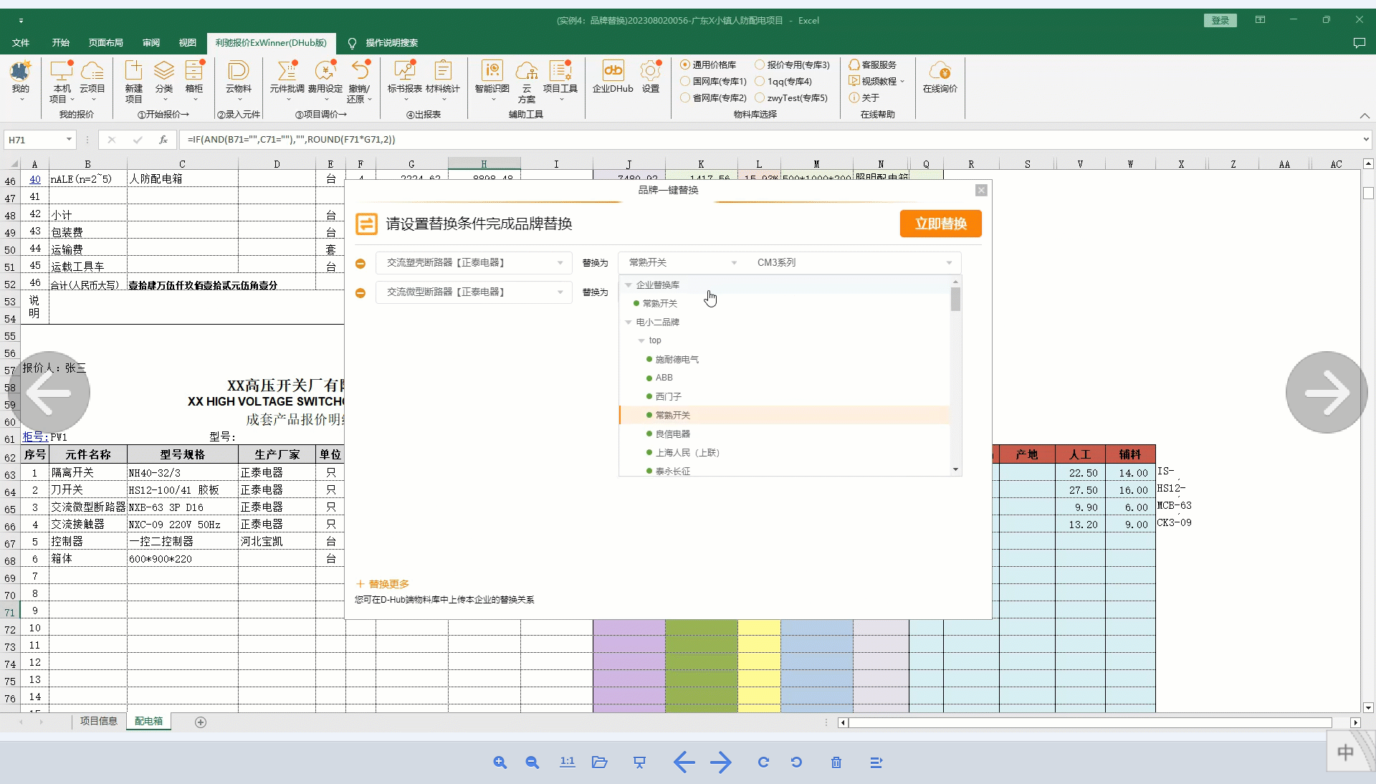Click the viewer delete trash icon
This screenshot has height=784, width=1376.
836,763
